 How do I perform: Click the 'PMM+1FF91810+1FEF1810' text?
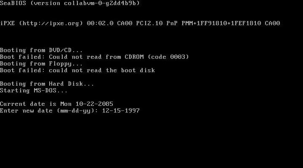click(221, 24)
